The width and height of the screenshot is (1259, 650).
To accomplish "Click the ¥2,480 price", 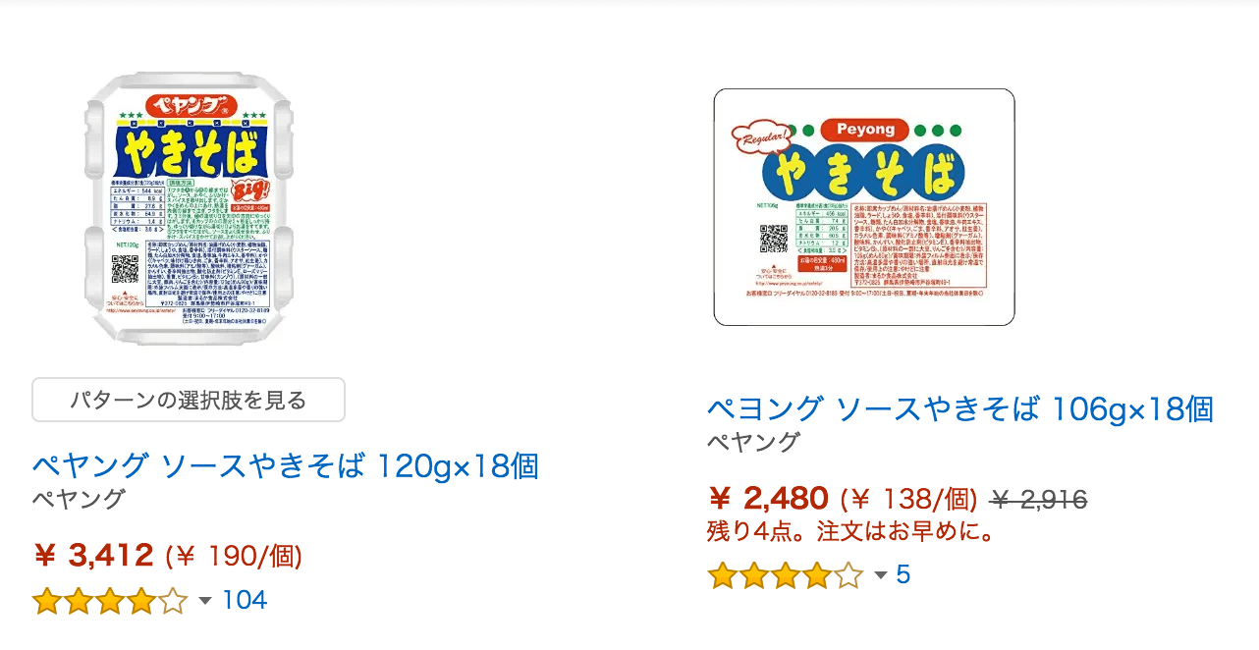I will point(768,500).
